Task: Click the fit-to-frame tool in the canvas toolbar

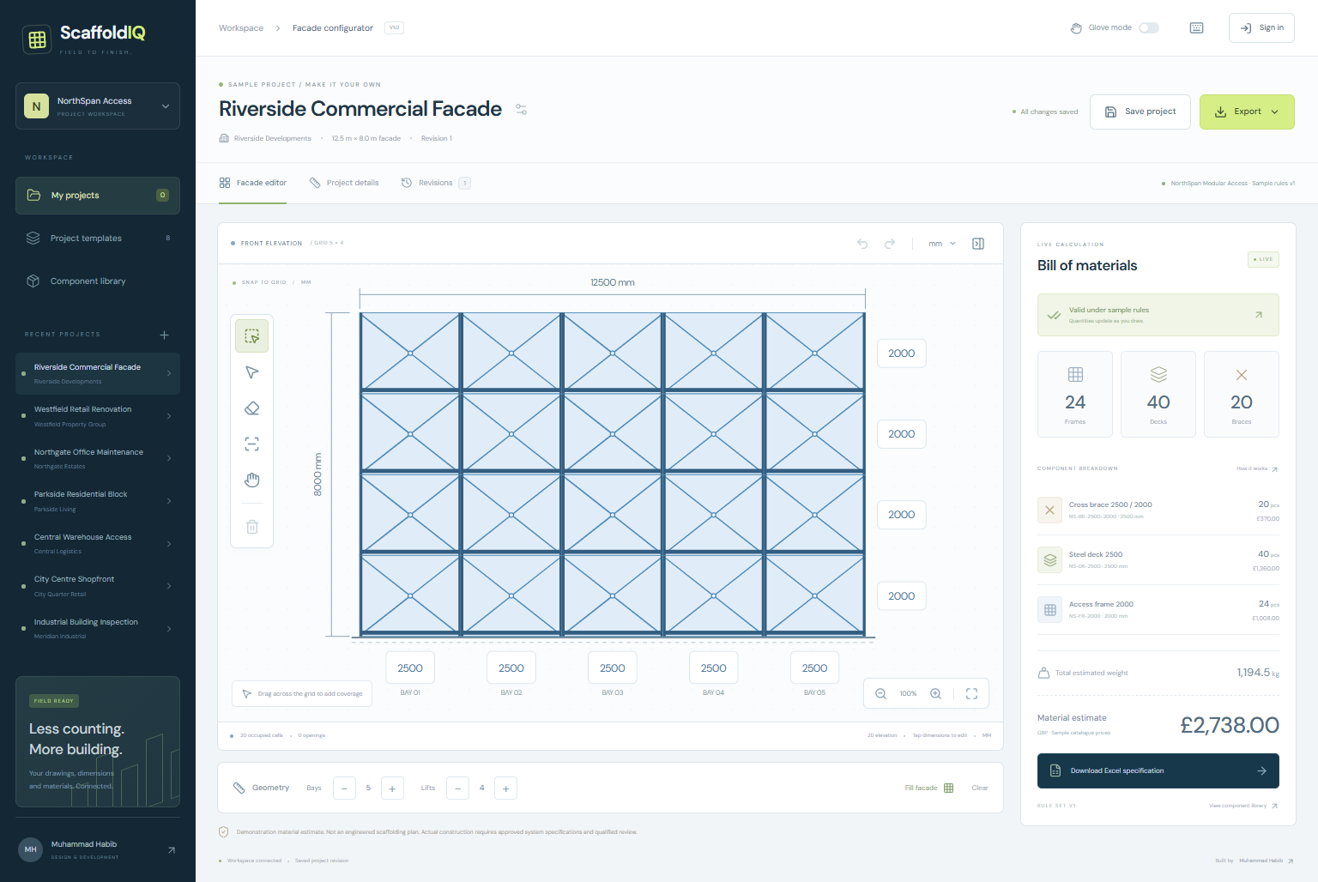Action: (x=252, y=444)
